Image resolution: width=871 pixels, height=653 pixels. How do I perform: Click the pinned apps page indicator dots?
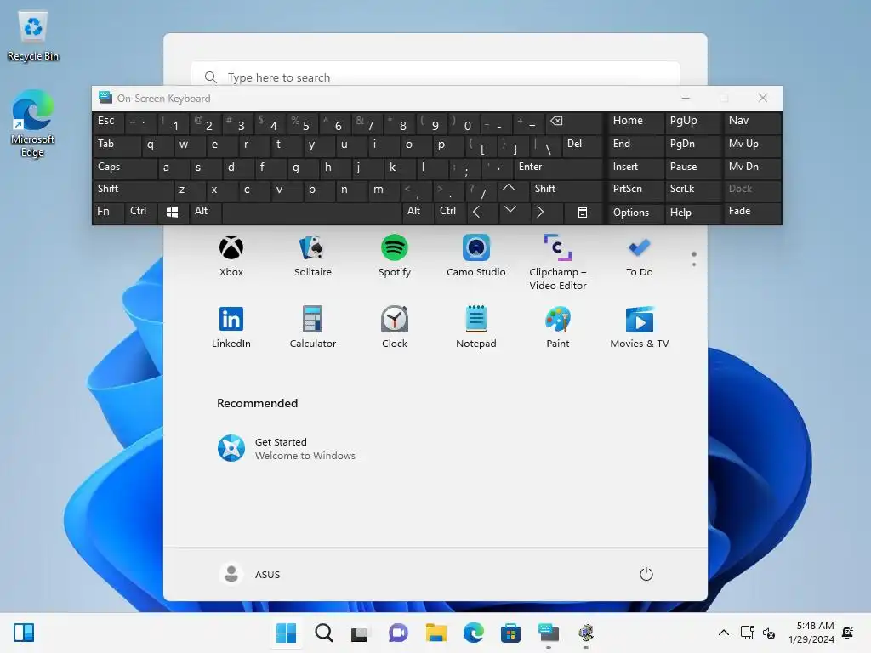coord(694,259)
